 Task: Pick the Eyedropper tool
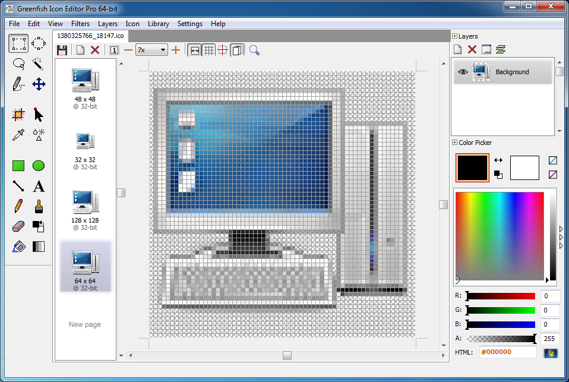pos(18,135)
